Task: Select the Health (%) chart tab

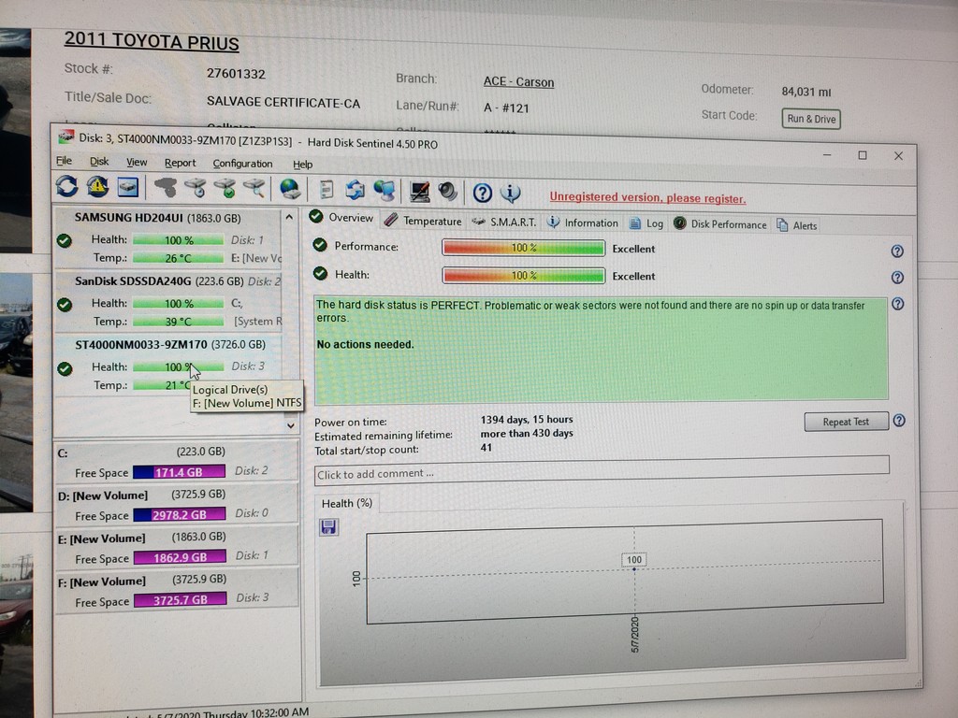Action: coord(346,503)
